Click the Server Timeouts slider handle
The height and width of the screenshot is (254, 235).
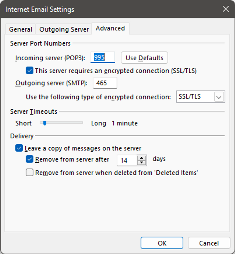(x=45, y=123)
